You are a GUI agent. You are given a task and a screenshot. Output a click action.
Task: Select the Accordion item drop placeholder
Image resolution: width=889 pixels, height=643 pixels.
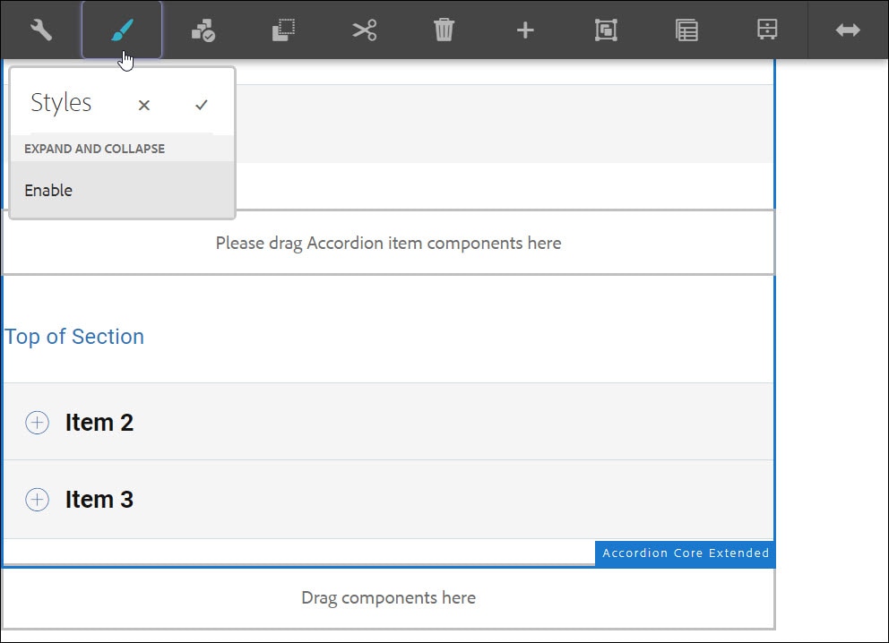coord(388,243)
